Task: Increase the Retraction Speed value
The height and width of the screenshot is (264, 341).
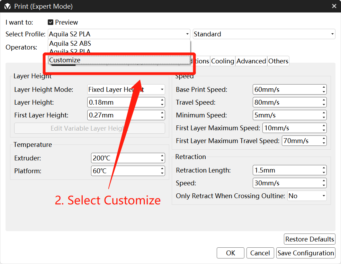Action: pos(324,181)
